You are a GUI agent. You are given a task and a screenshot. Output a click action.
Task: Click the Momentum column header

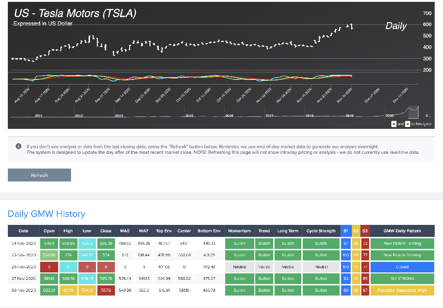239,231
